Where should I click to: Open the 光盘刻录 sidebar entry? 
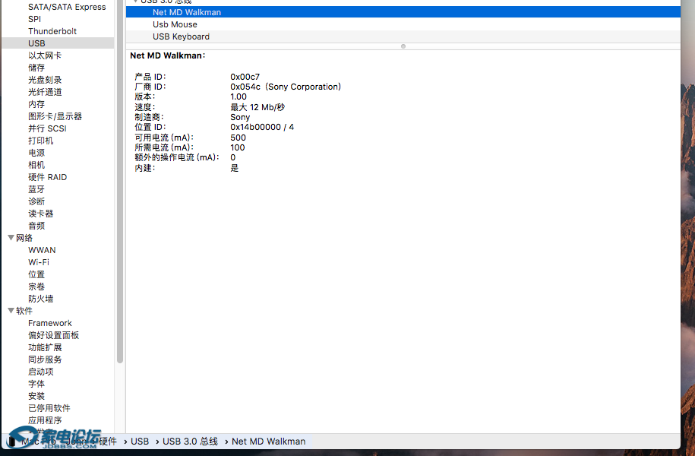[x=45, y=80]
